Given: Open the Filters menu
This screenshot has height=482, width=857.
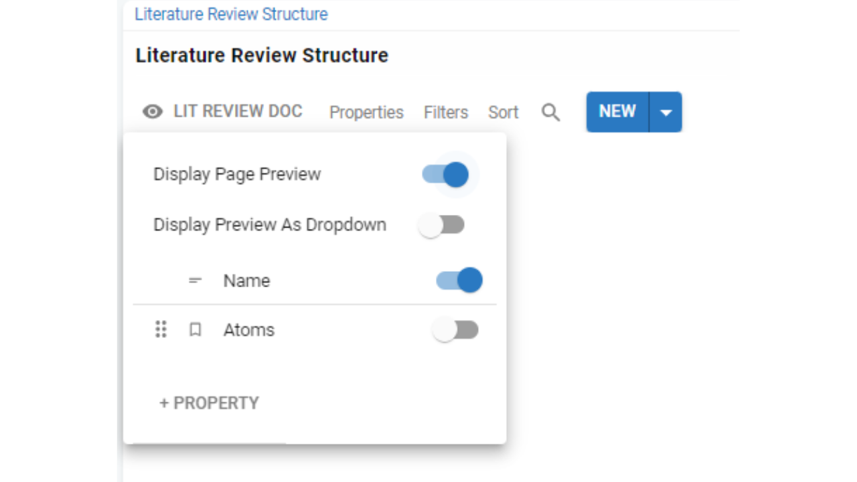Looking at the screenshot, I should click(x=445, y=112).
